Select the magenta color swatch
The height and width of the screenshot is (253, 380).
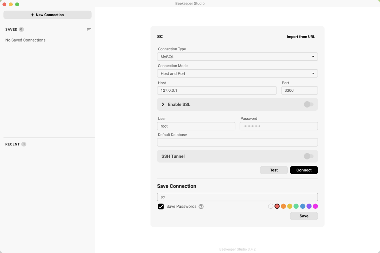315,206
